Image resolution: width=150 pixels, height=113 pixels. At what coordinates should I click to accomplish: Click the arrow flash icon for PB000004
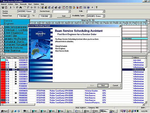coord(16,98)
